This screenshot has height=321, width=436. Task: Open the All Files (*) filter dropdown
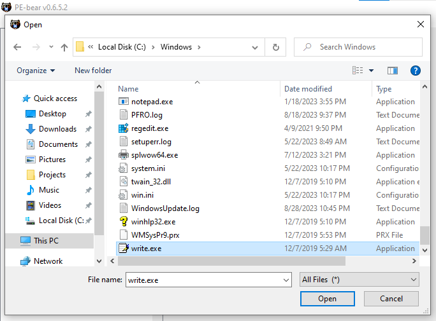coord(360,280)
